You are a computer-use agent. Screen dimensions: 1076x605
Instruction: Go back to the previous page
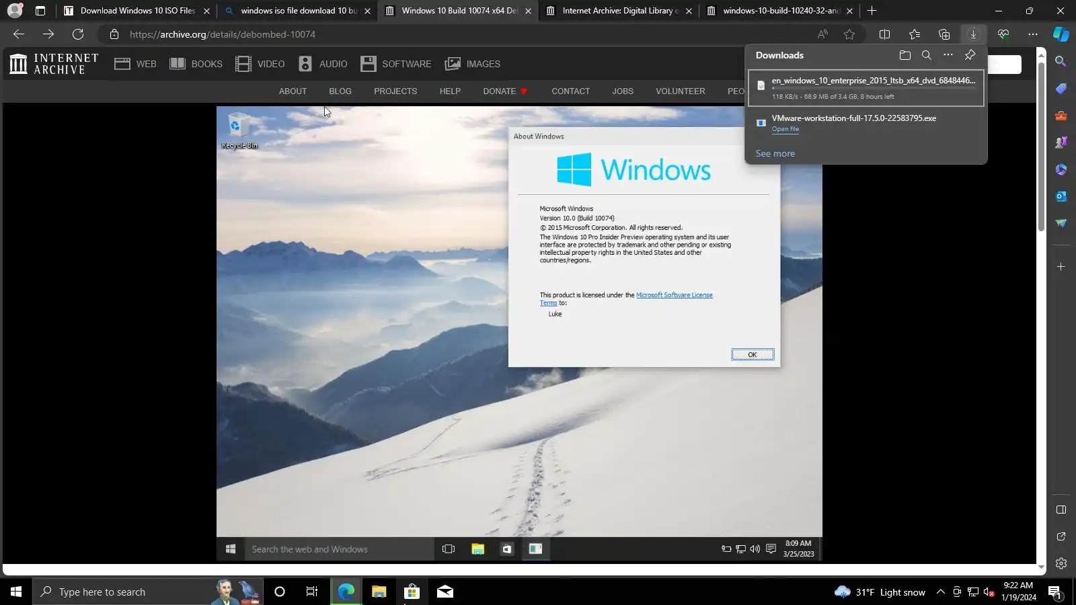coord(19,34)
